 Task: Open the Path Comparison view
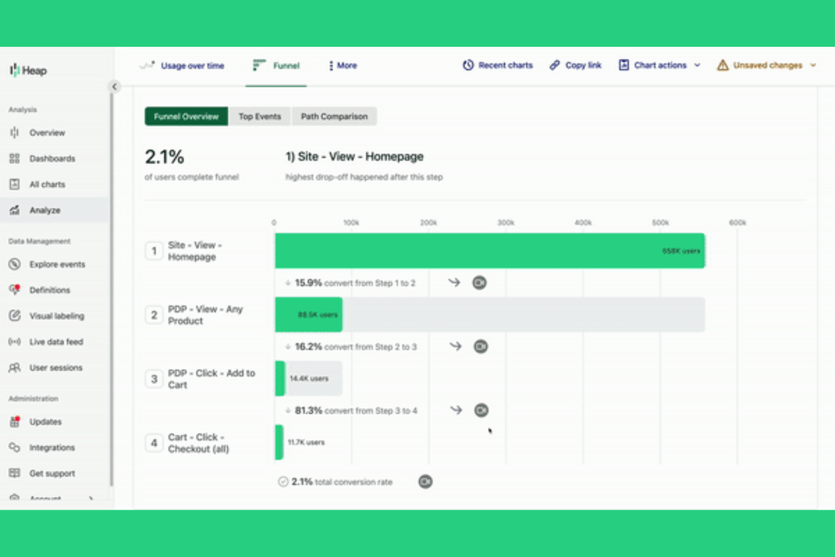click(x=335, y=116)
